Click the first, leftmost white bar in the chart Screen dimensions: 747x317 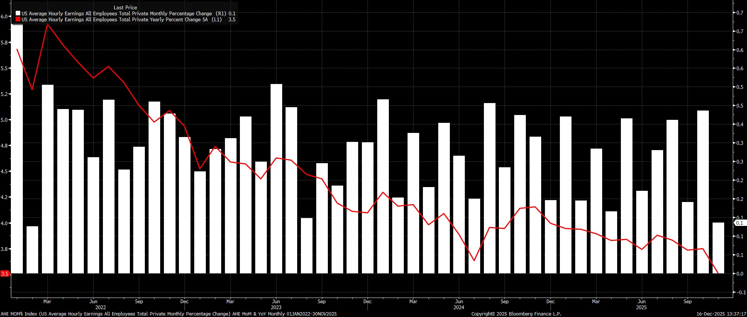tap(17, 149)
